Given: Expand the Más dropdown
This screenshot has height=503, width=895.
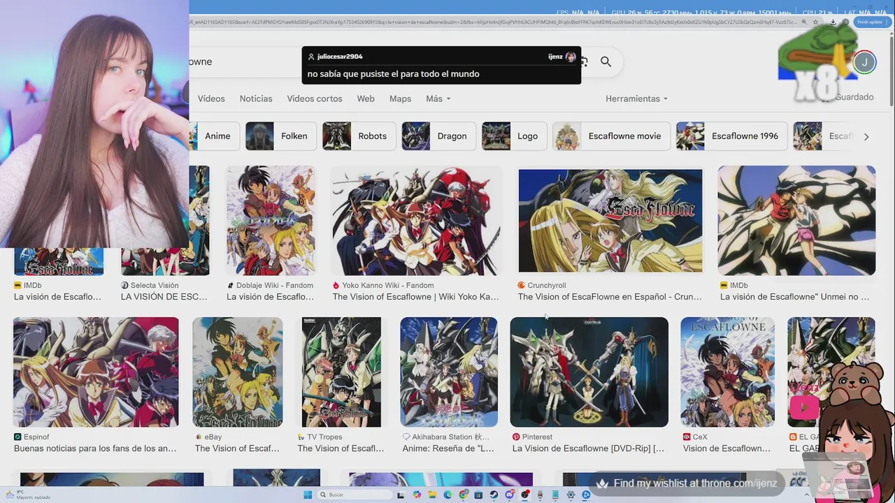Looking at the screenshot, I should tap(438, 99).
